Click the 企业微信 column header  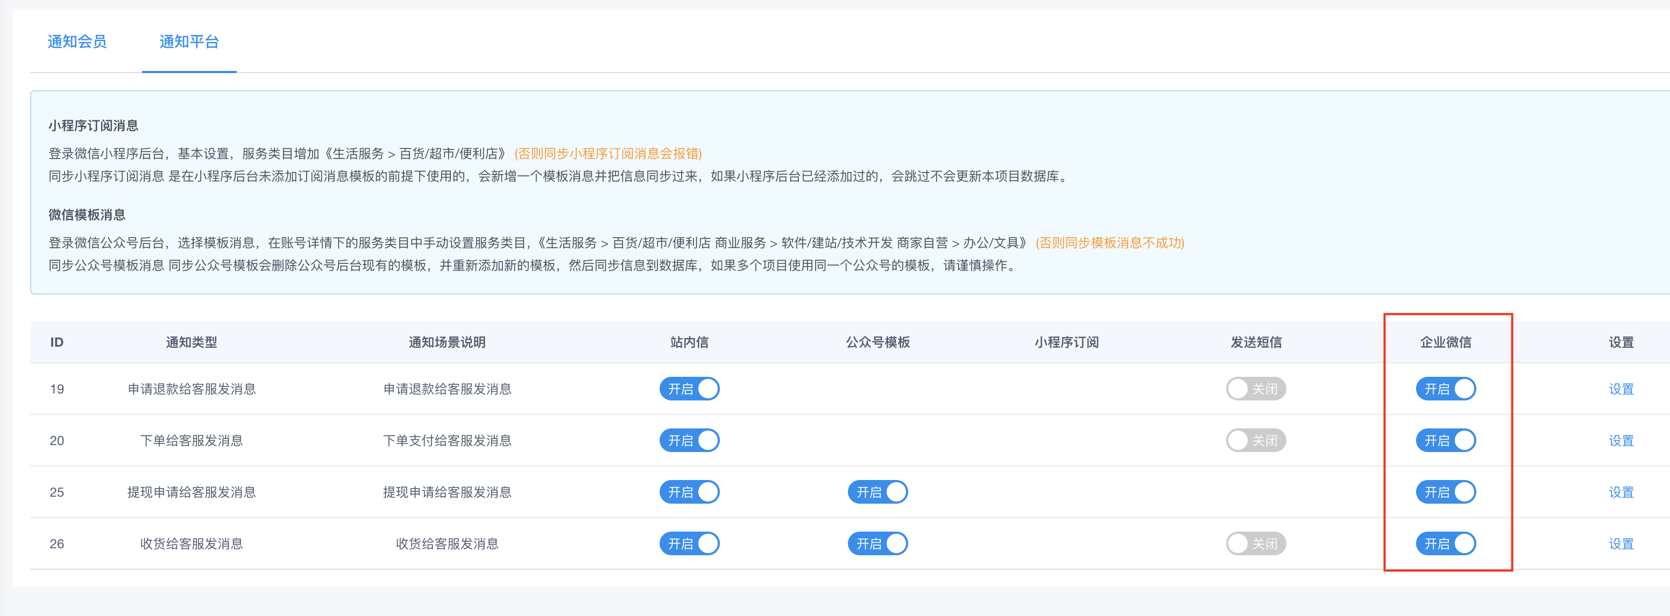click(1445, 342)
